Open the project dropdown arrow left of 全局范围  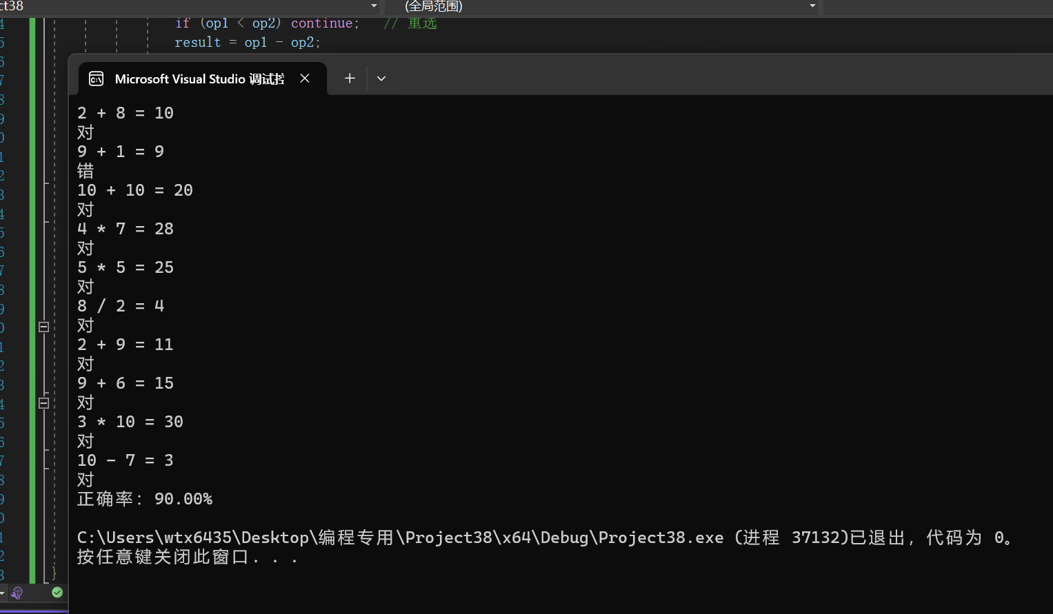click(x=374, y=6)
